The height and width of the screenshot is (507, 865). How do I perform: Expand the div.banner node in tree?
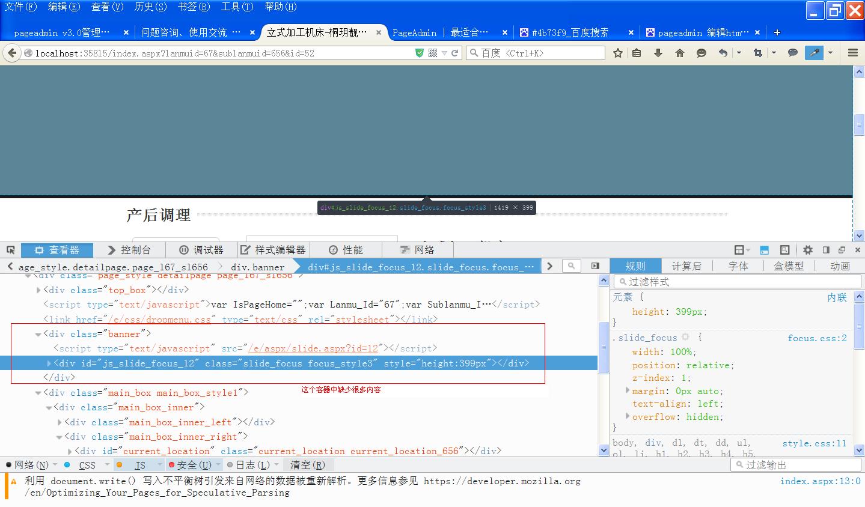(38, 334)
